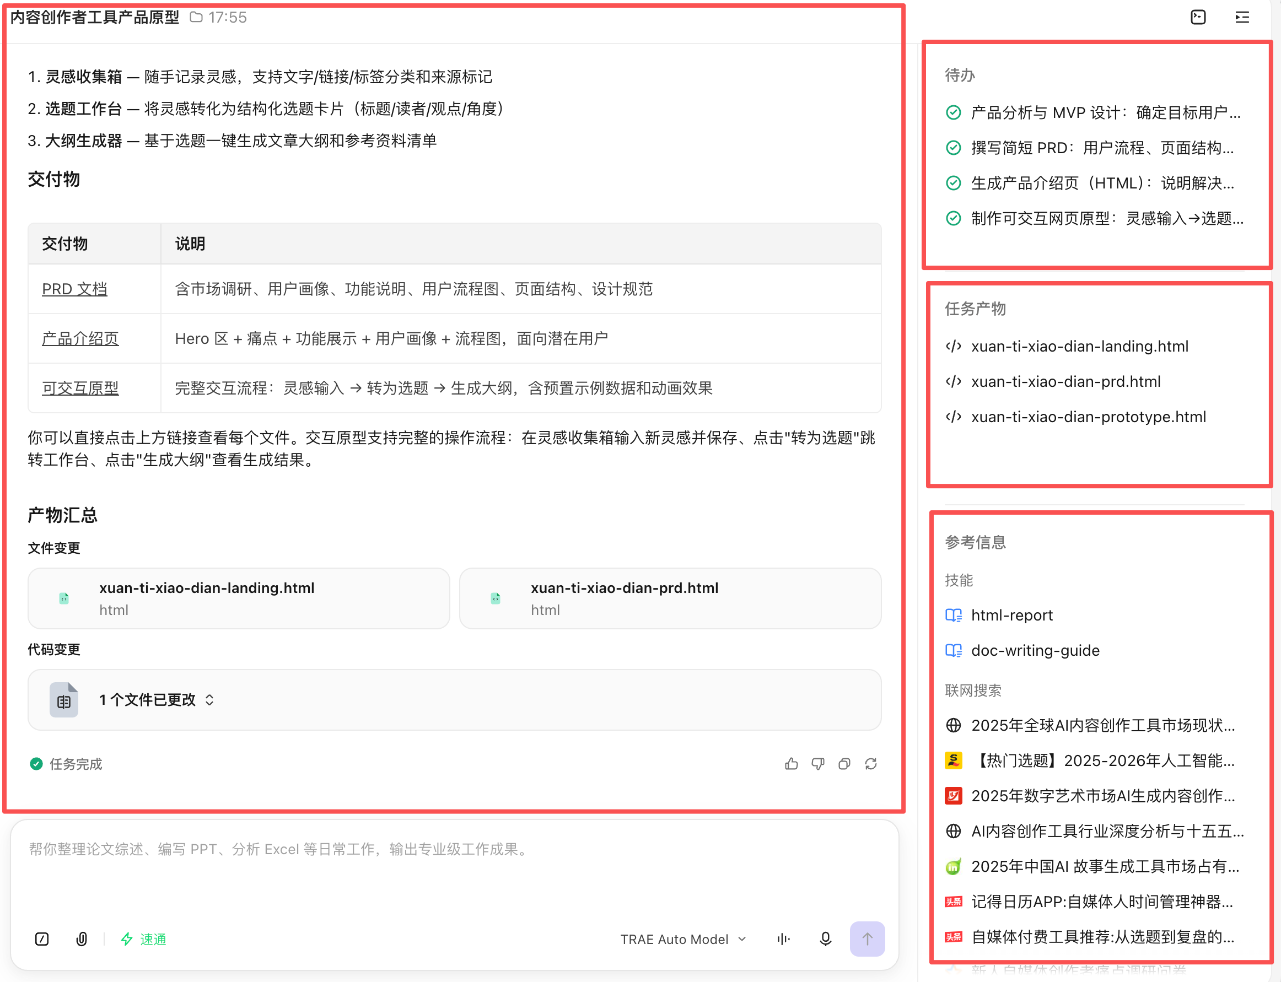The image size is (1281, 982).
Task: Open search result 2025年全球AI内容创作工具市场现状
Action: [1091, 725]
